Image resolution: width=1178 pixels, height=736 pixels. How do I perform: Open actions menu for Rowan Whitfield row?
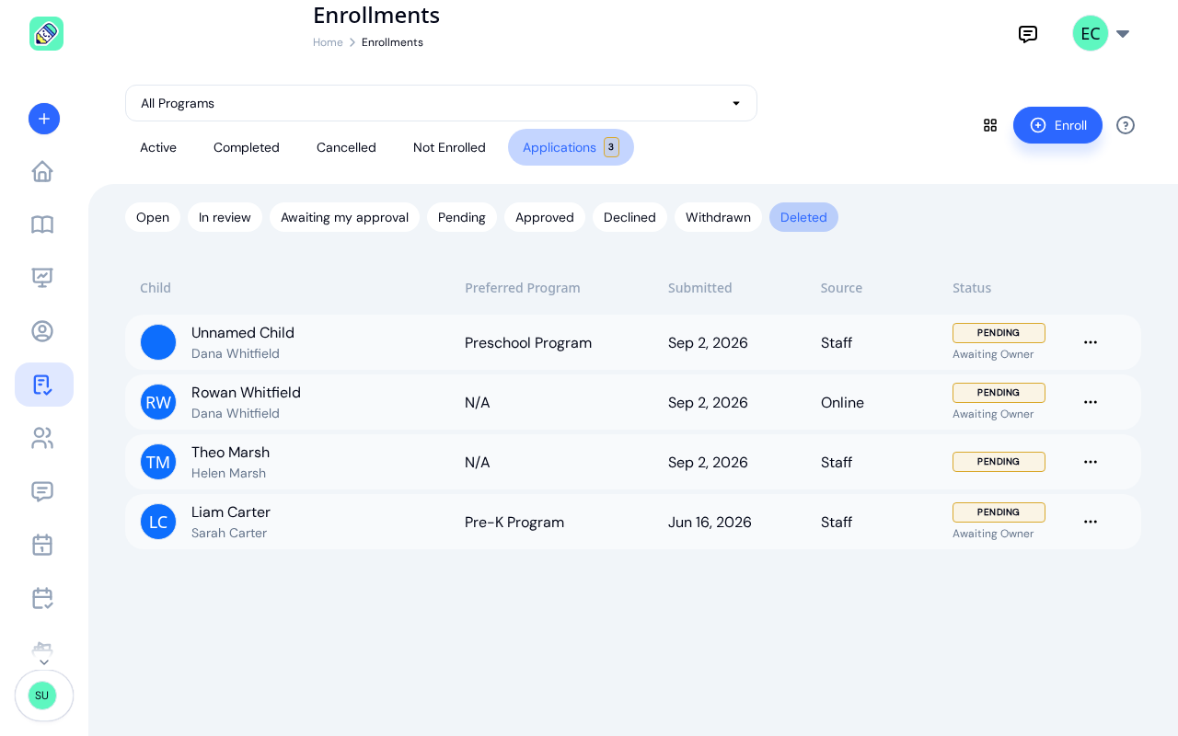click(x=1091, y=402)
